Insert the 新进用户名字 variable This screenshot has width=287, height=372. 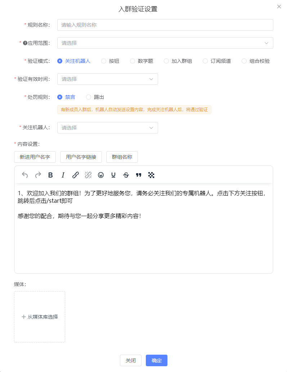(x=35, y=157)
